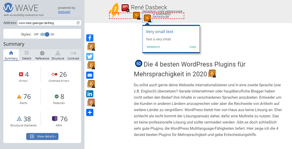The height and width of the screenshot is (149, 292).
Task: Click the h2 heading structure icon
Action: [x=138, y=63]
